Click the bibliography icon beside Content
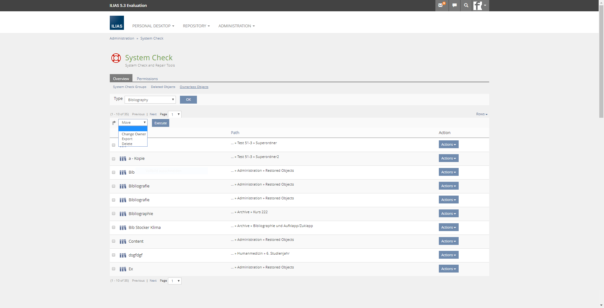This screenshot has width=604, height=308. point(123,241)
